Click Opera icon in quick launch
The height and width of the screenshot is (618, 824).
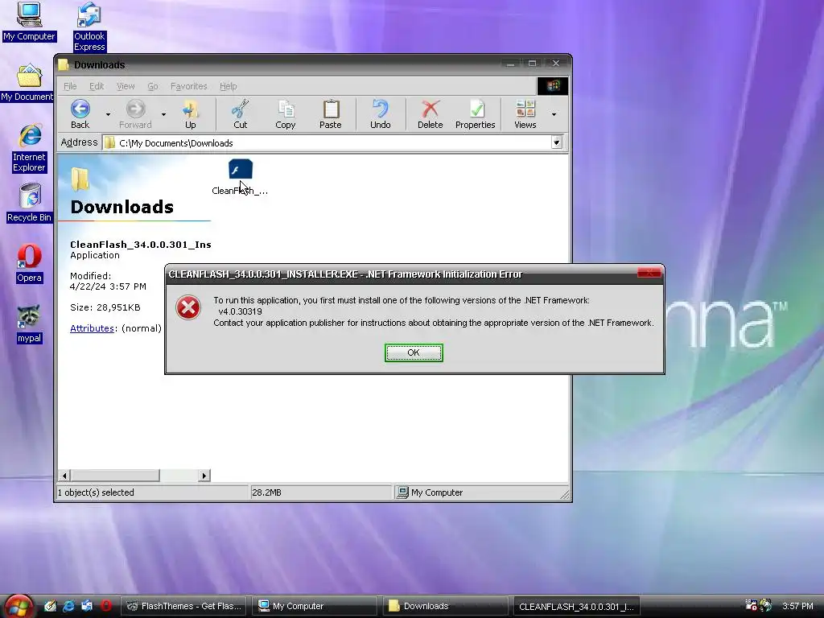[x=106, y=606]
